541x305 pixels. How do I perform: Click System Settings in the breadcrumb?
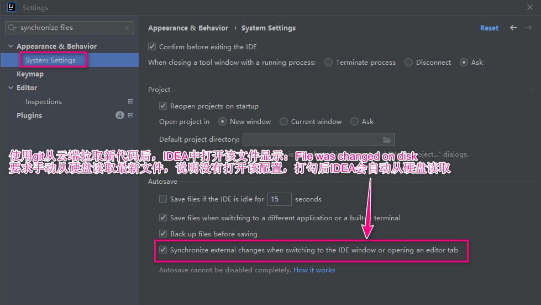pyautogui.click(x=269, y=28)
